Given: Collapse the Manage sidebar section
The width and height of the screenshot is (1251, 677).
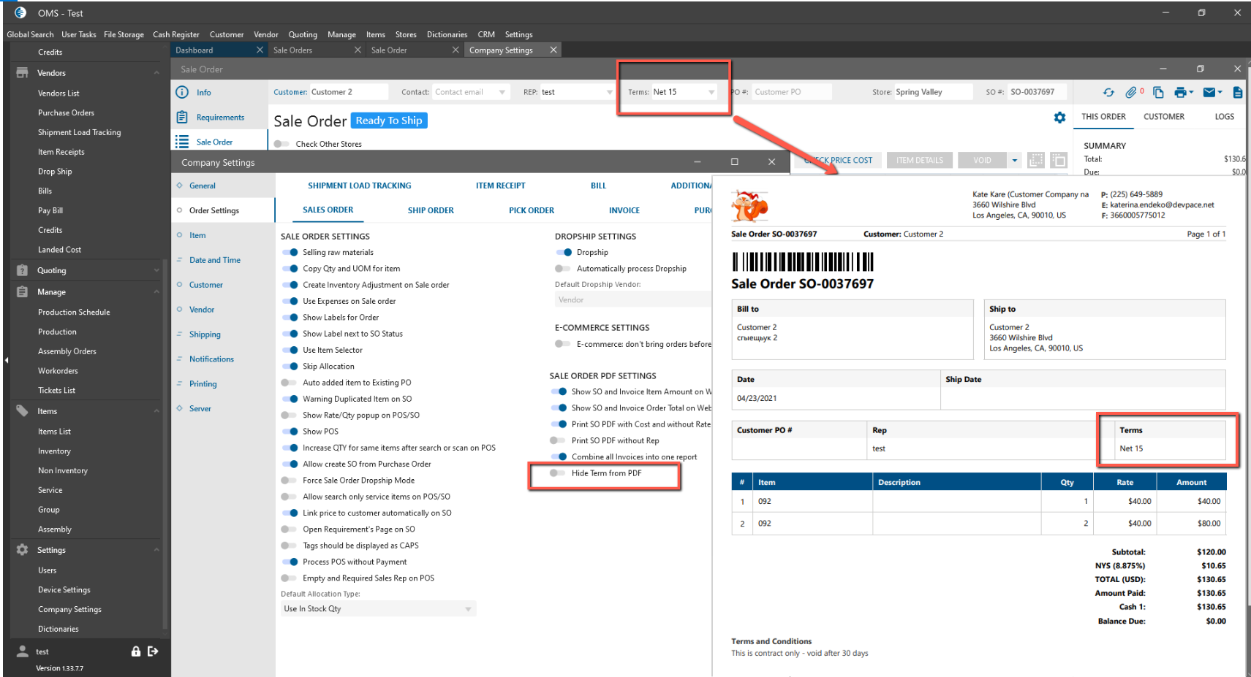Looking at the screenshot, I should 156,291.
